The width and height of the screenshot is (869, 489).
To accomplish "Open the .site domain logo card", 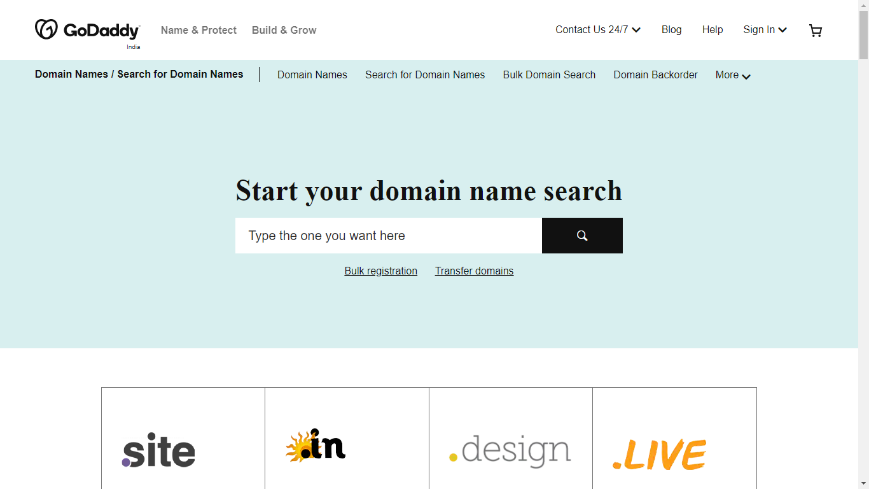I will point(183,438).
